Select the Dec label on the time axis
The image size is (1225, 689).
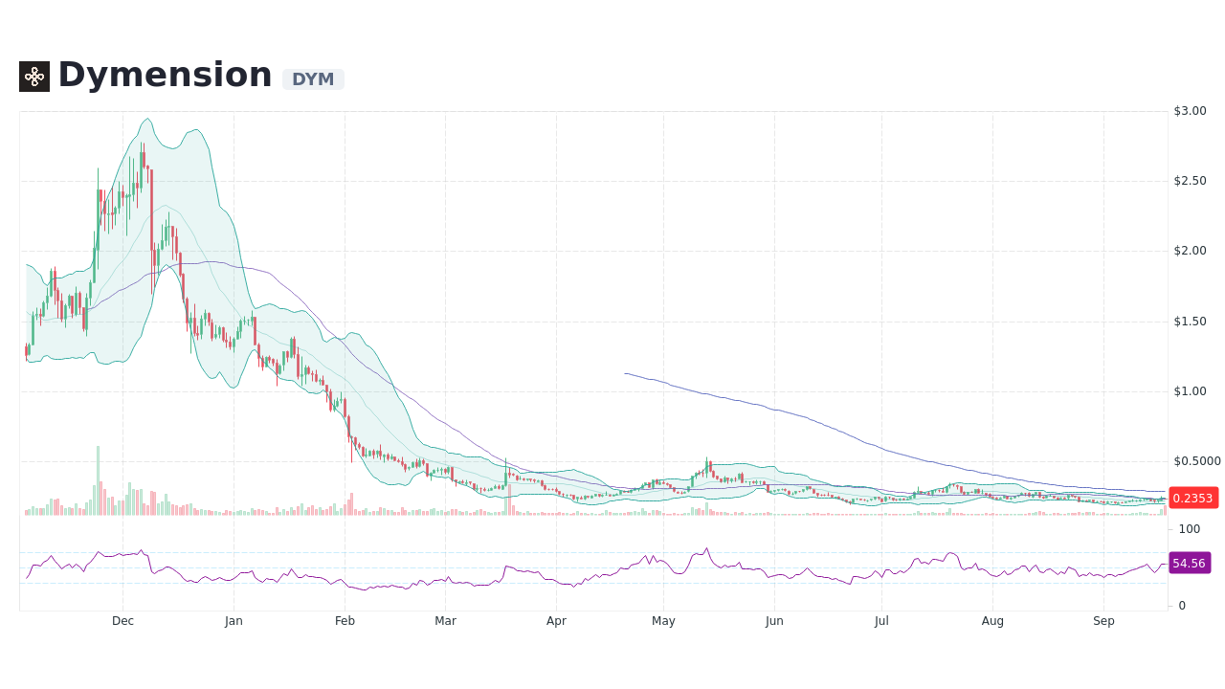click(x=122, y=621)
